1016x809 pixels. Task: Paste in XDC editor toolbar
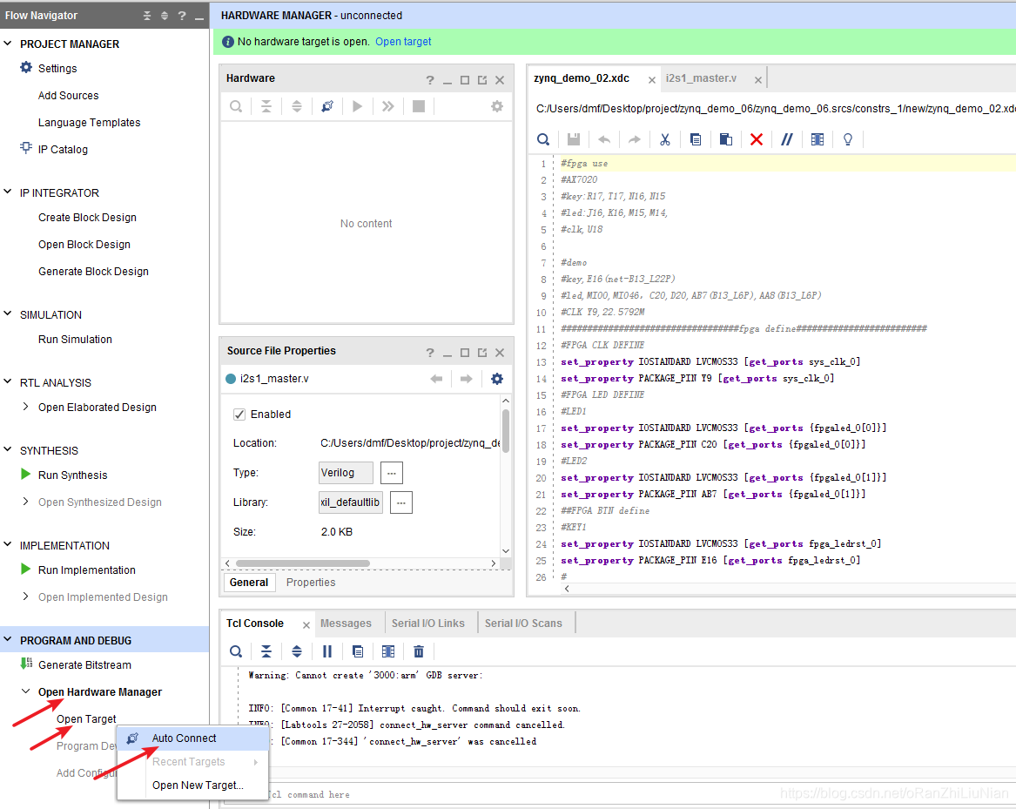click(x=726, y=139)
